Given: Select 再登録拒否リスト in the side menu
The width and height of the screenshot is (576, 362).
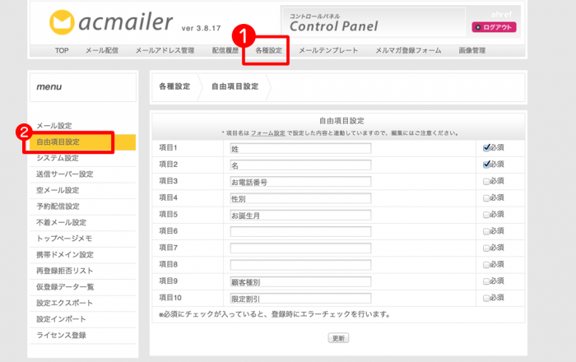Looking at the screenshot, I should pyautogui.click(x=65, y=271).
